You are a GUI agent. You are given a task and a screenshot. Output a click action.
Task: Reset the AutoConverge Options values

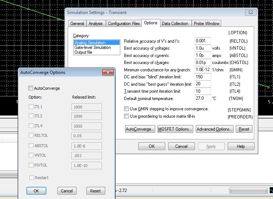pyautogui.click(x=96, y=191)
